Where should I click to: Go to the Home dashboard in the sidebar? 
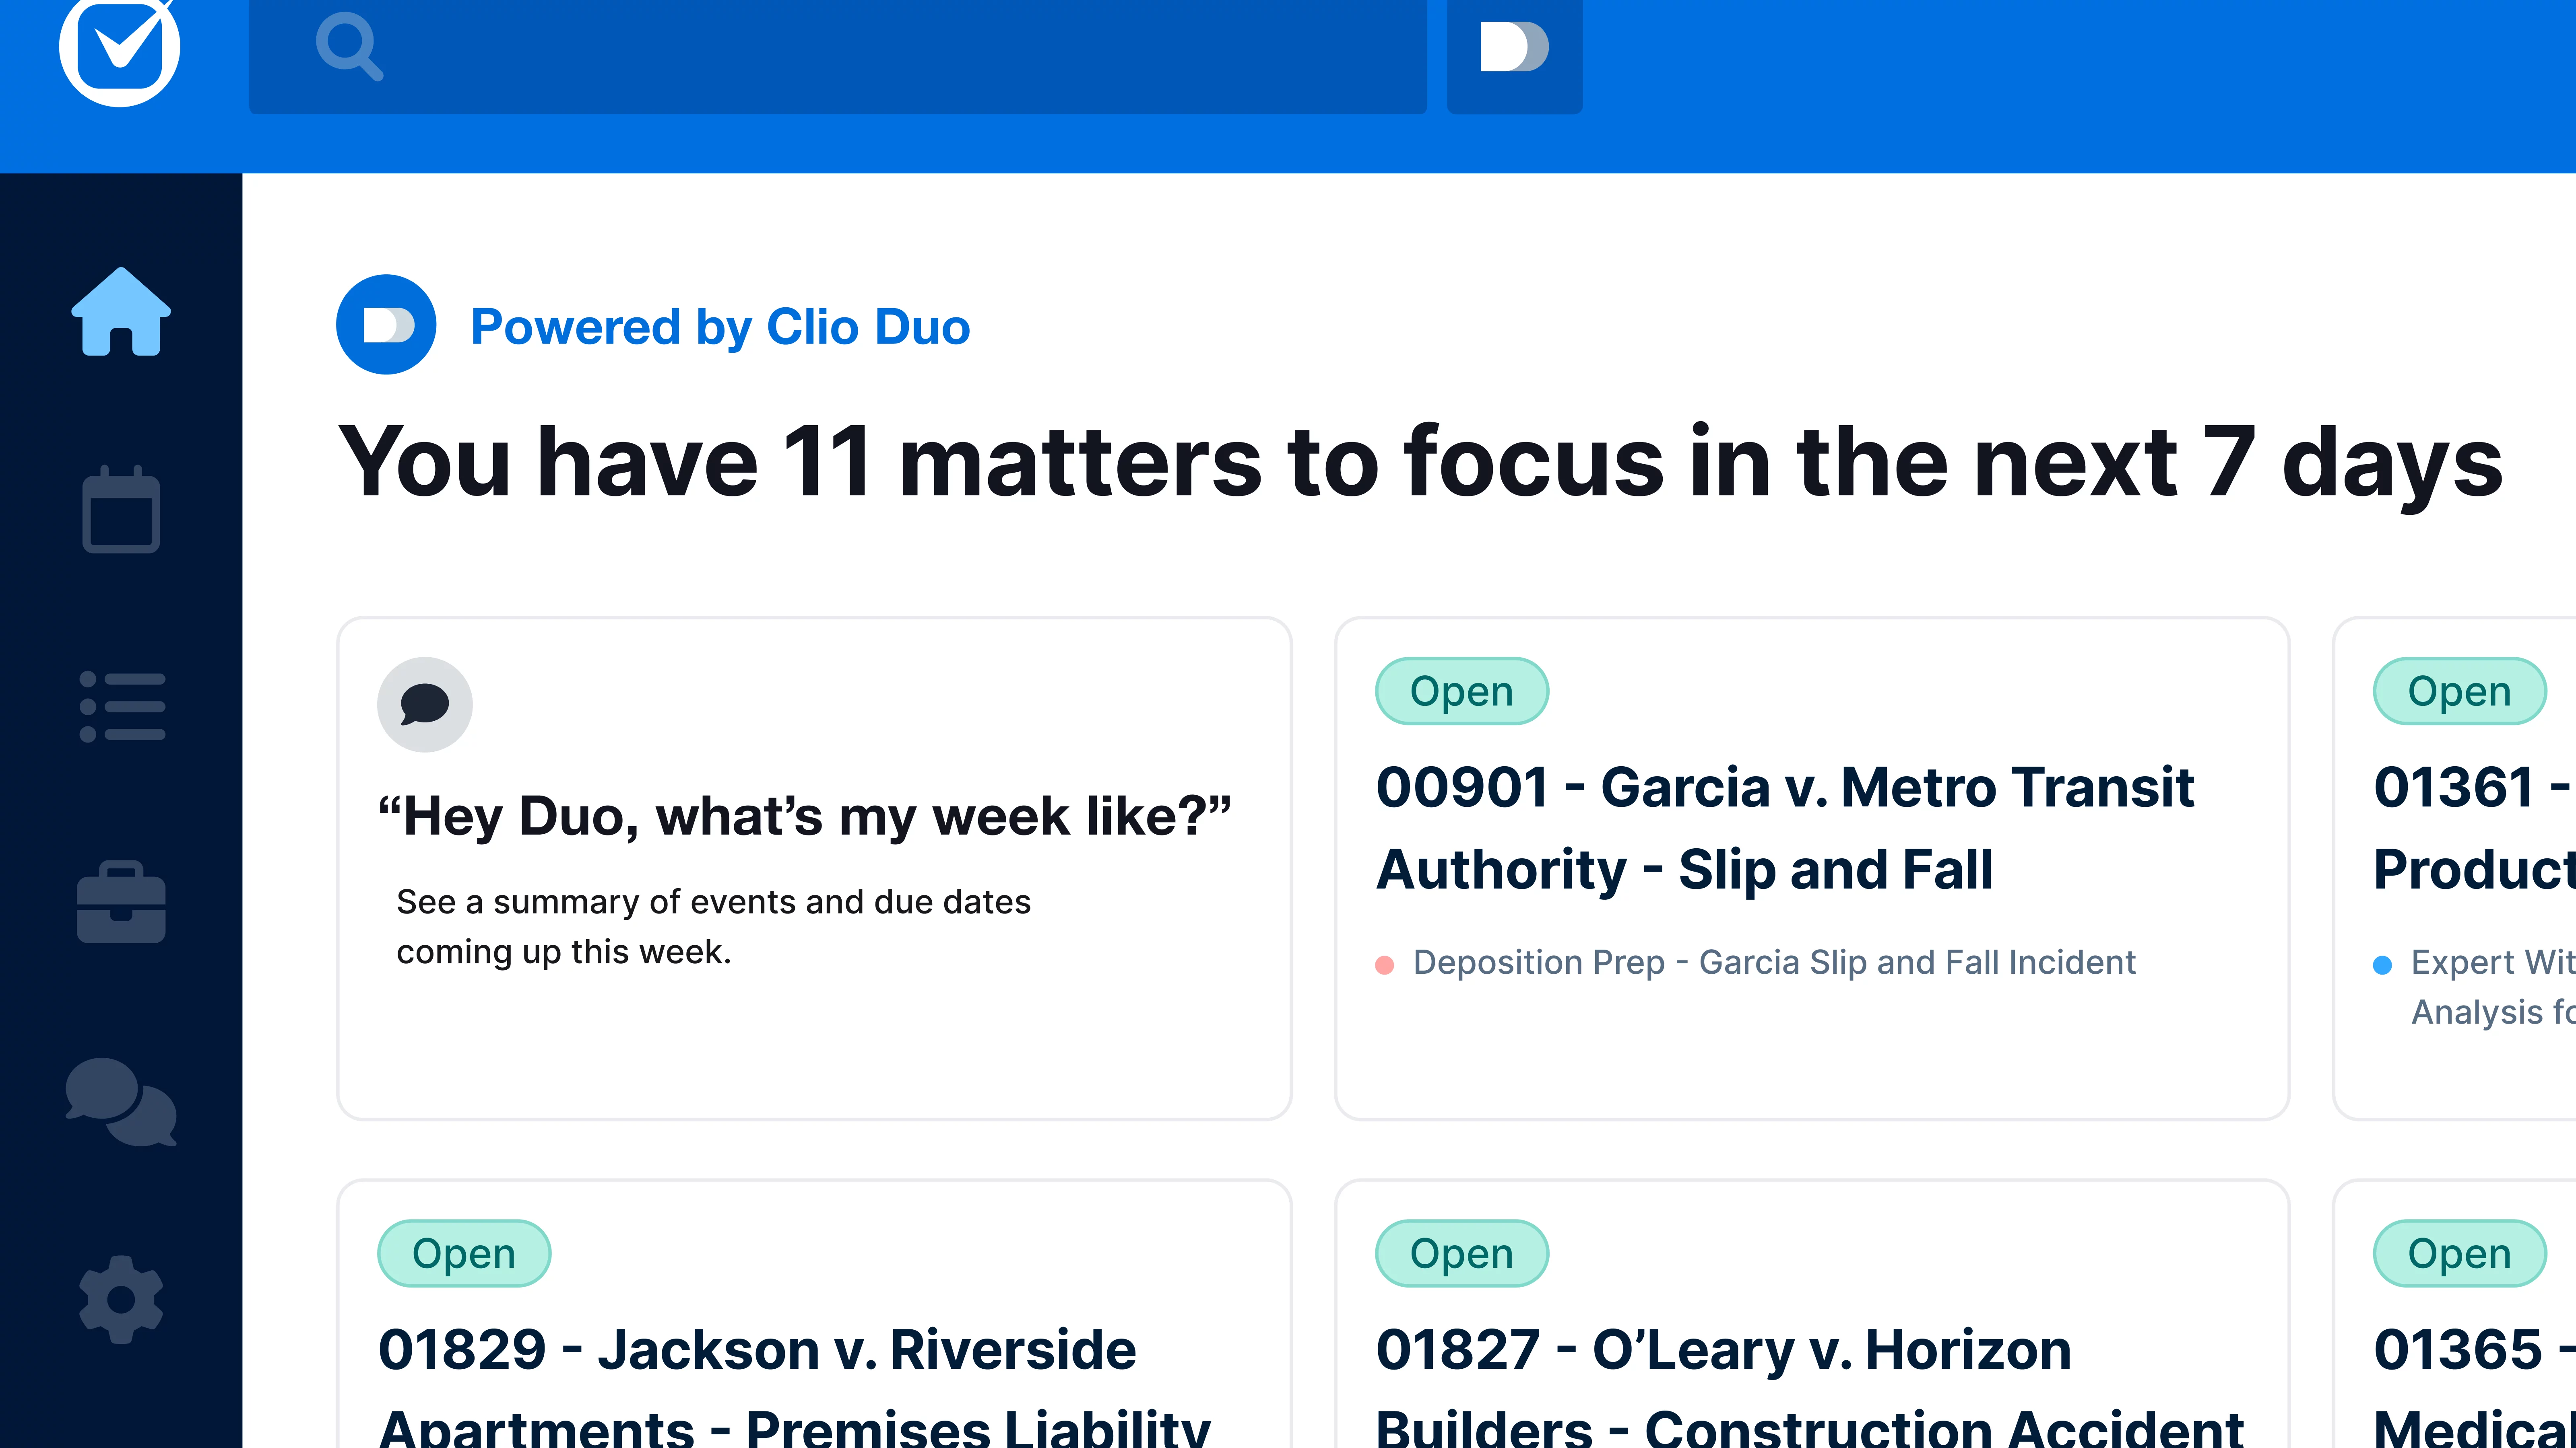tap(121, 312)
